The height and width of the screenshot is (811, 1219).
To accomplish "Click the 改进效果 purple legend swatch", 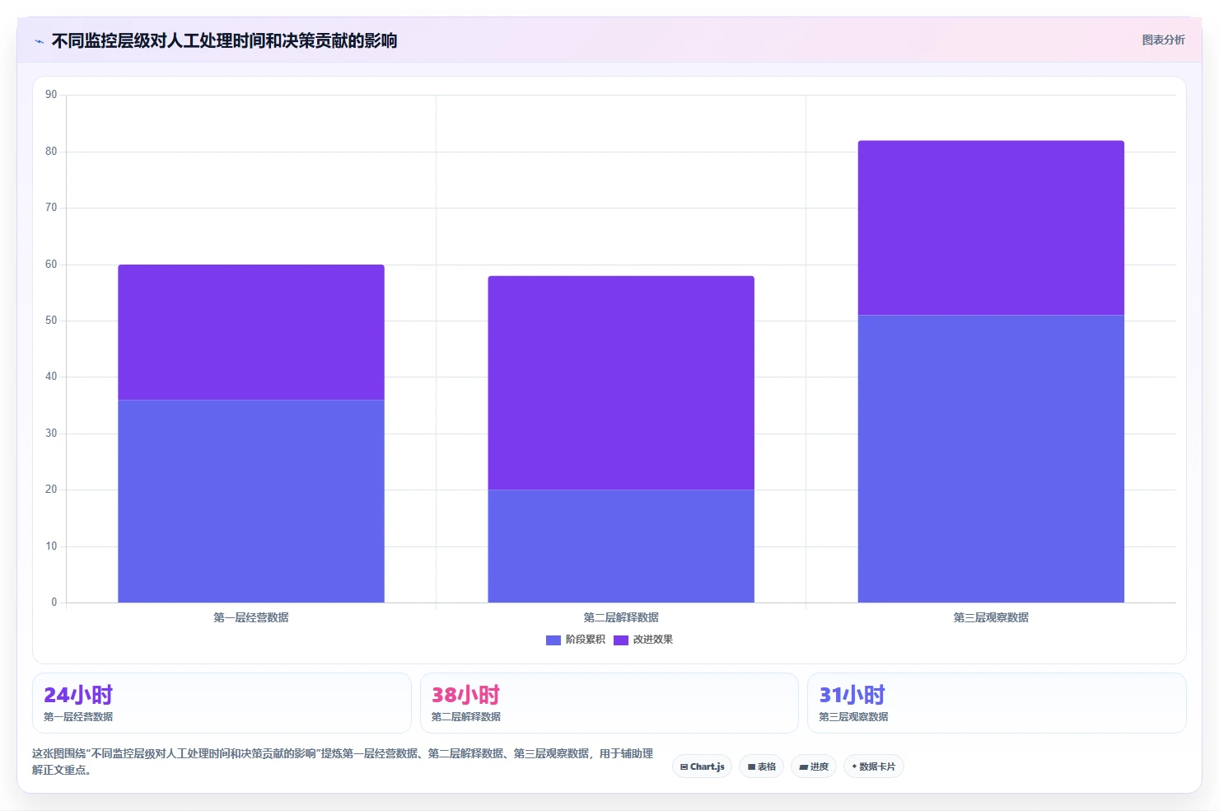I will point(621,640).
